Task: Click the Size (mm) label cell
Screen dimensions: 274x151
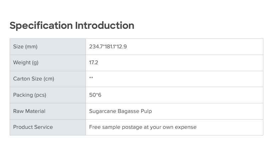Action: tap(25, 47)
